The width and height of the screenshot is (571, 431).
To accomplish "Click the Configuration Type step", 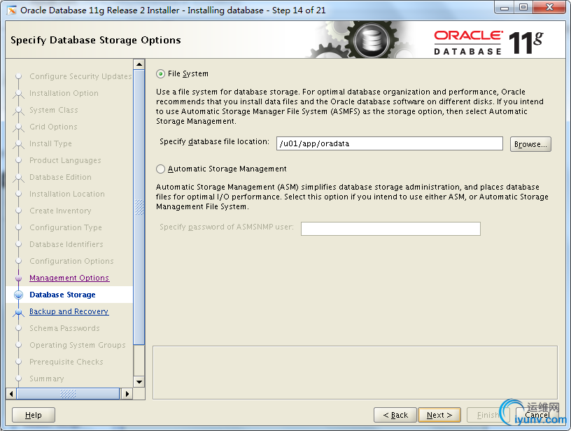I will pyautogui.click(x=66, y=227).
